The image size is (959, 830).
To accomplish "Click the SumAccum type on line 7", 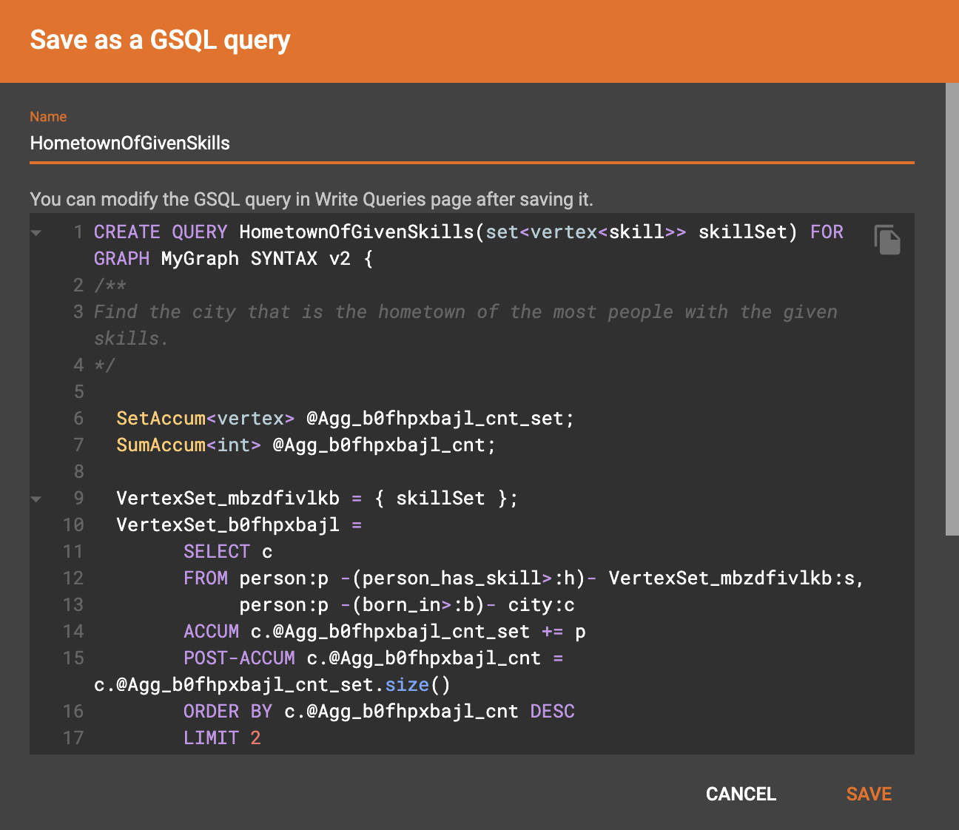I will pos(161,445).
